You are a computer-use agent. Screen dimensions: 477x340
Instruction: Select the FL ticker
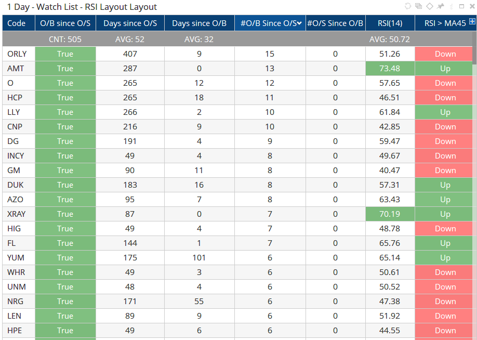tap(11, 243)
